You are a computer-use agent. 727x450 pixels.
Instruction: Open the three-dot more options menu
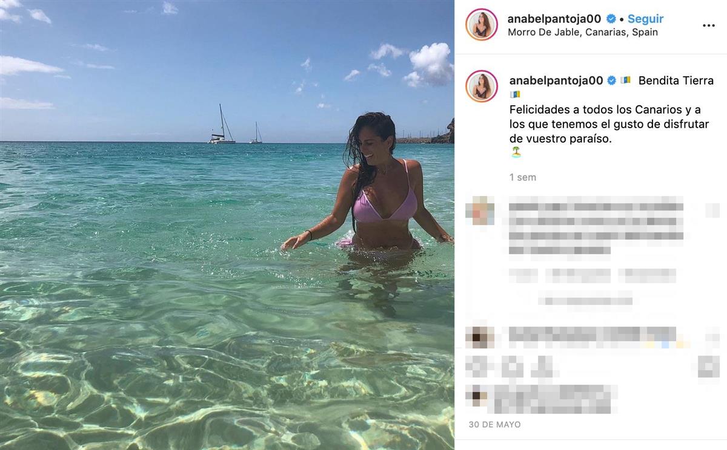[x=708, y=26]
